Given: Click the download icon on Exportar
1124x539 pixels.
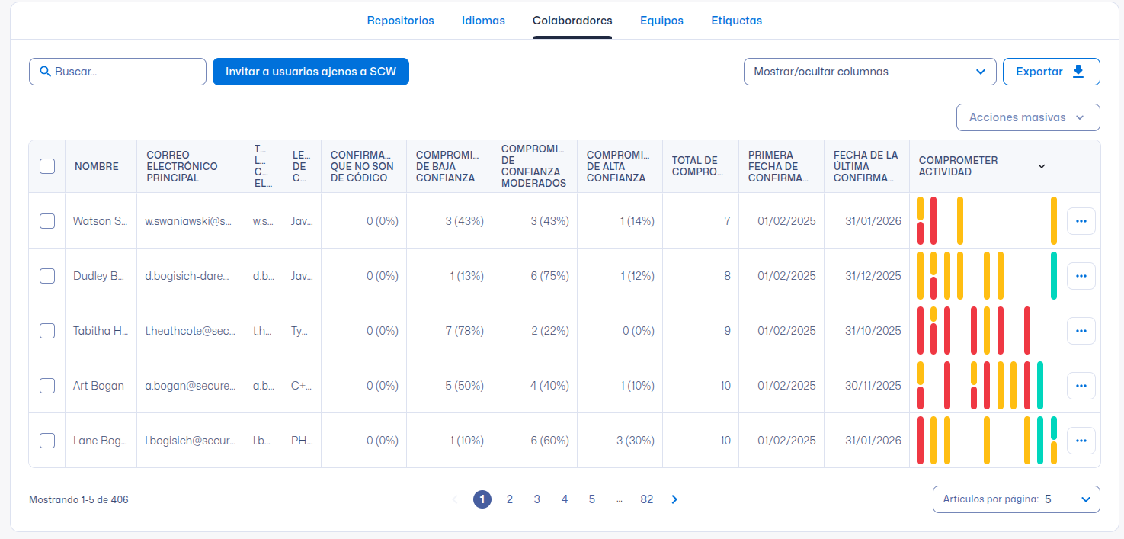Looking at the screenshot, I should pyautogui.click(x=1078, y=71).
